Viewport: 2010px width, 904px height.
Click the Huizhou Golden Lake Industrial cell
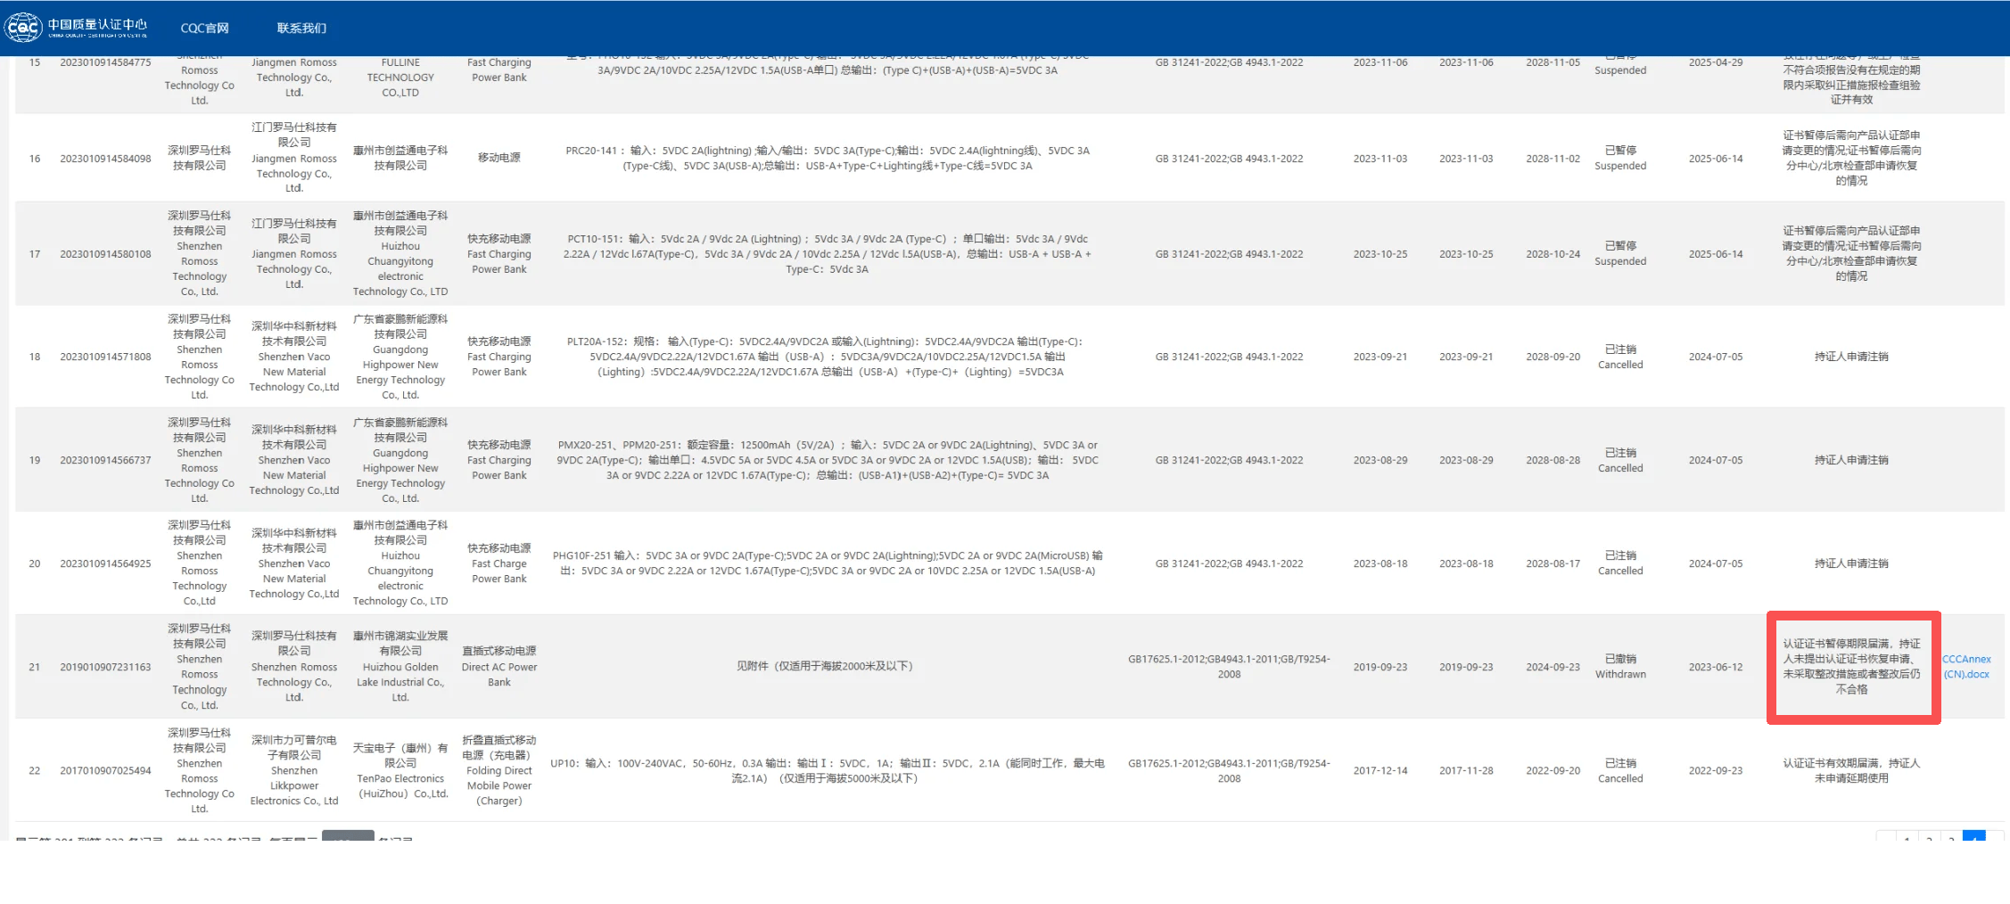(400, 666)
